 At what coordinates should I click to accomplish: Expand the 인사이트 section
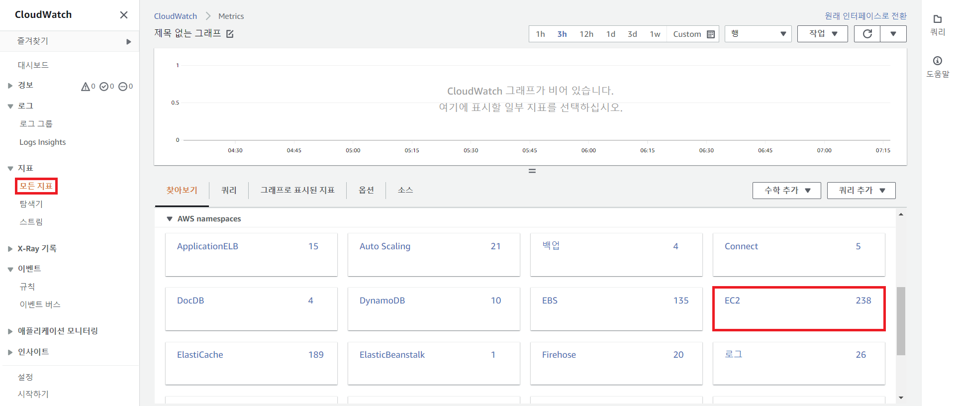click(x=10, y=352)
